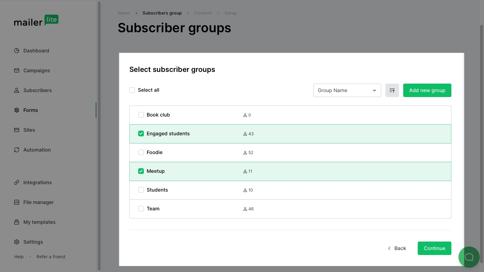Go Back to the previous step
Image resolution: width=484 pixels, height=272 pixels.
click(397, 248)
